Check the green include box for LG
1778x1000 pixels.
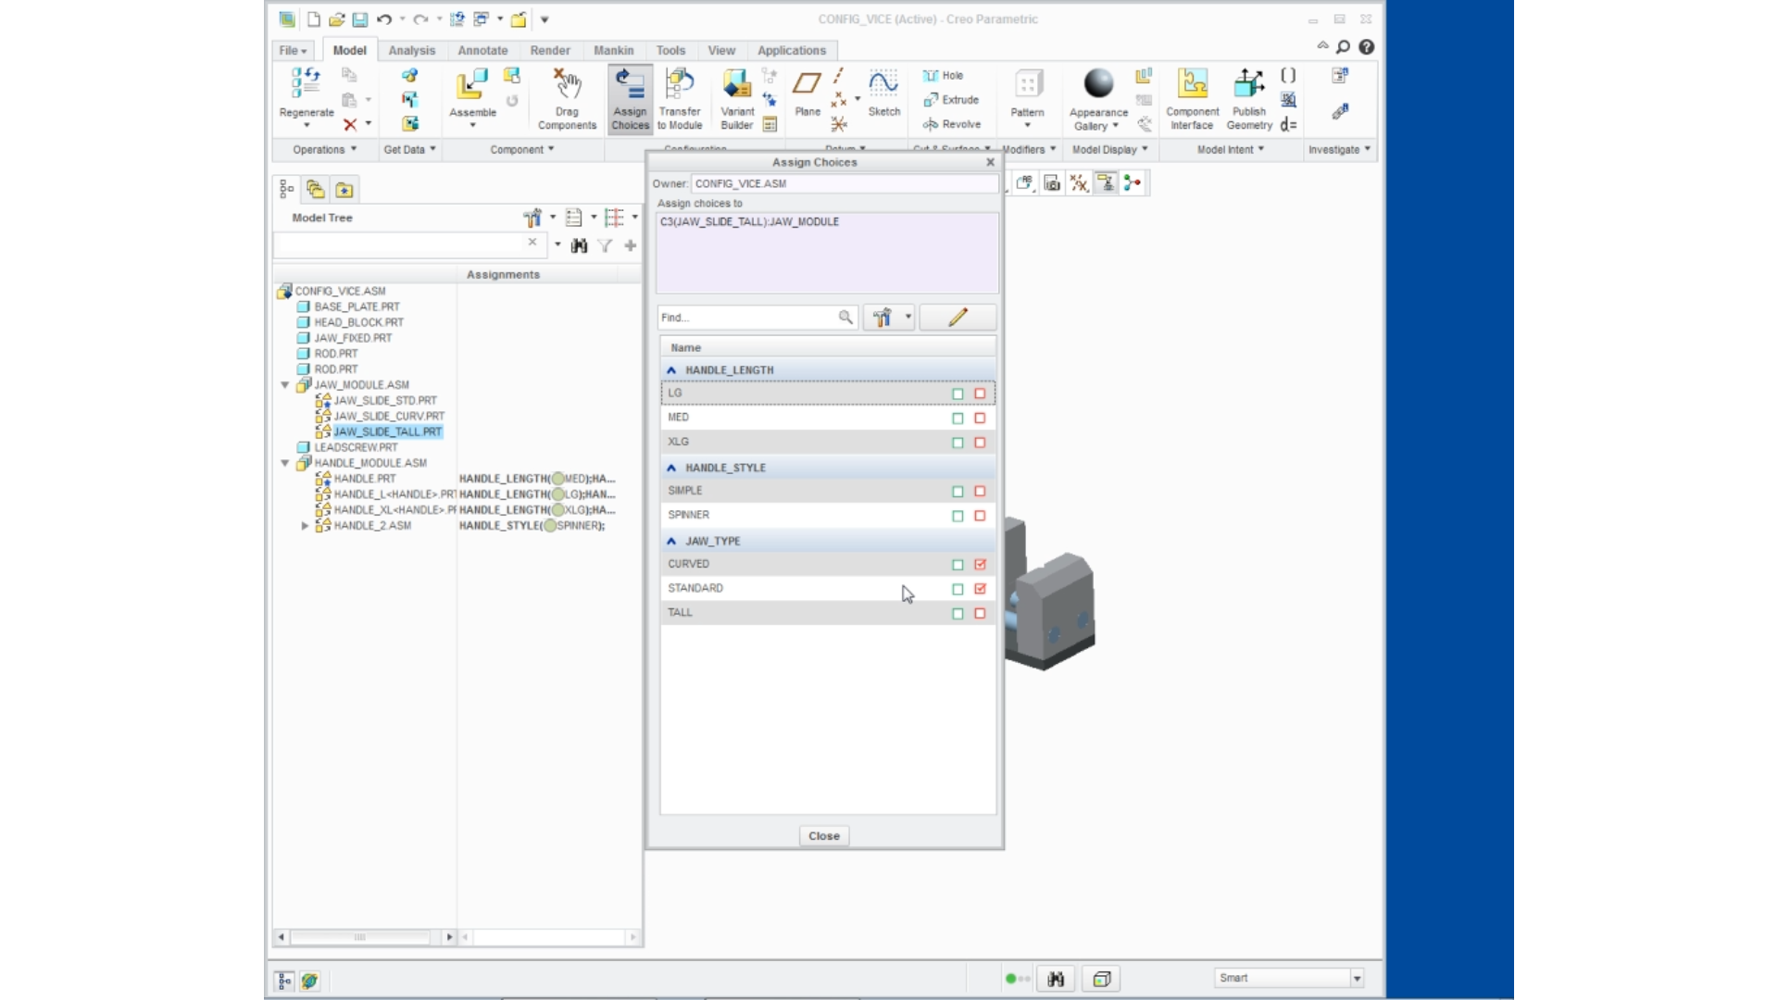[x=958, y=394]
